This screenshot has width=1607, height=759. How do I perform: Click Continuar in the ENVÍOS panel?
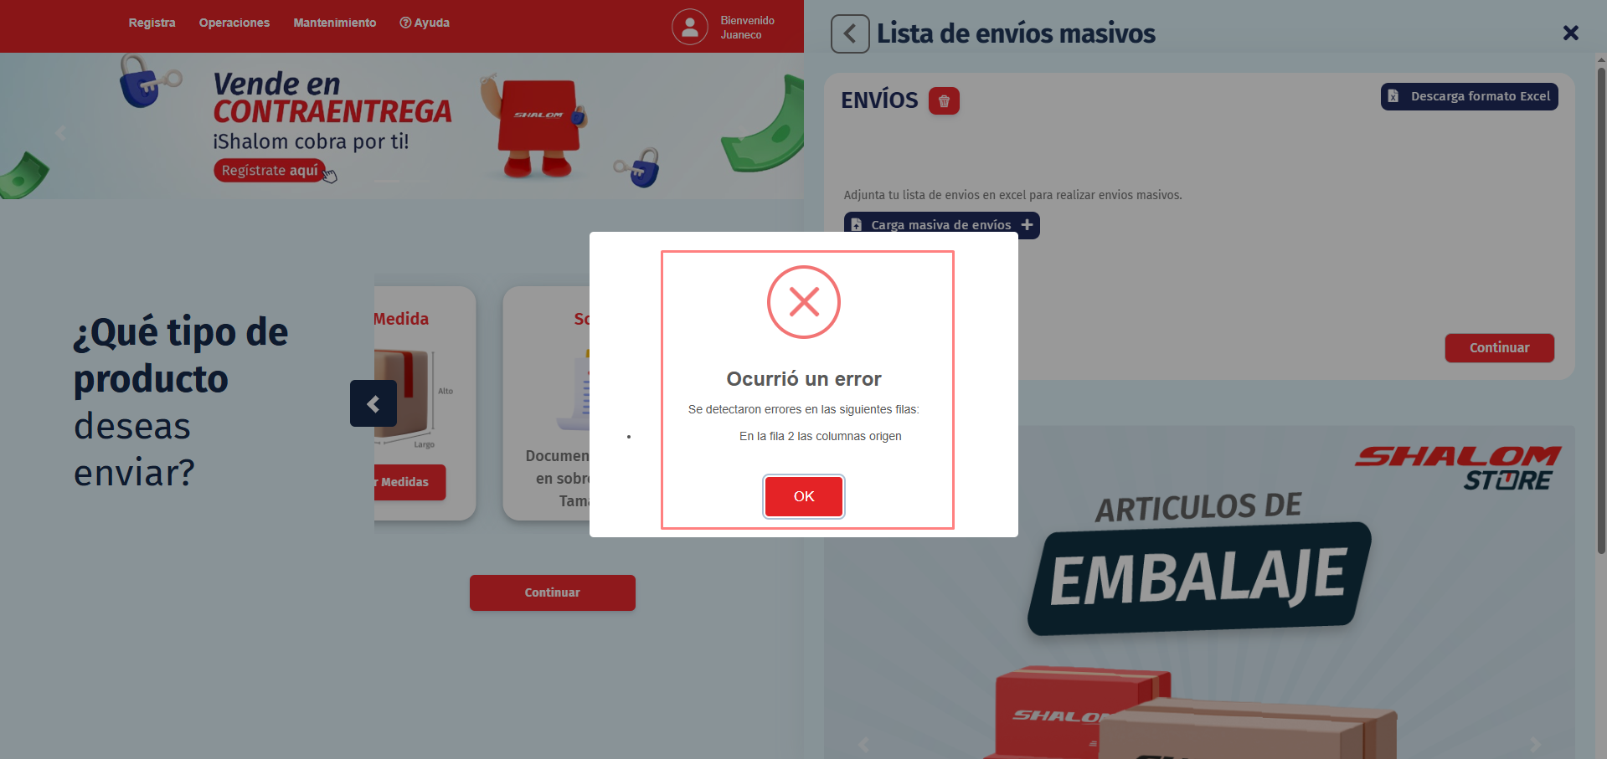point(1499,348)
